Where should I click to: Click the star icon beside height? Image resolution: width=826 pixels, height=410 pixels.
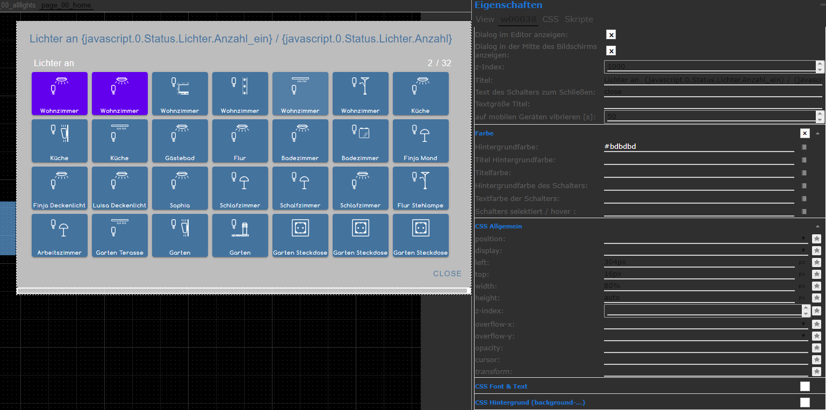817,298
